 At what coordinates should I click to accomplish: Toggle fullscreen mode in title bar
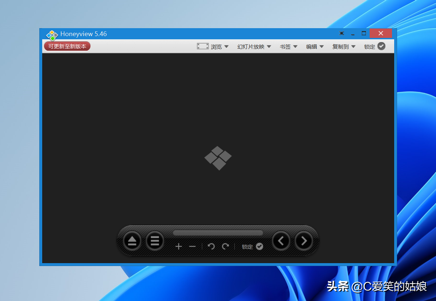[x=342, y=33]
